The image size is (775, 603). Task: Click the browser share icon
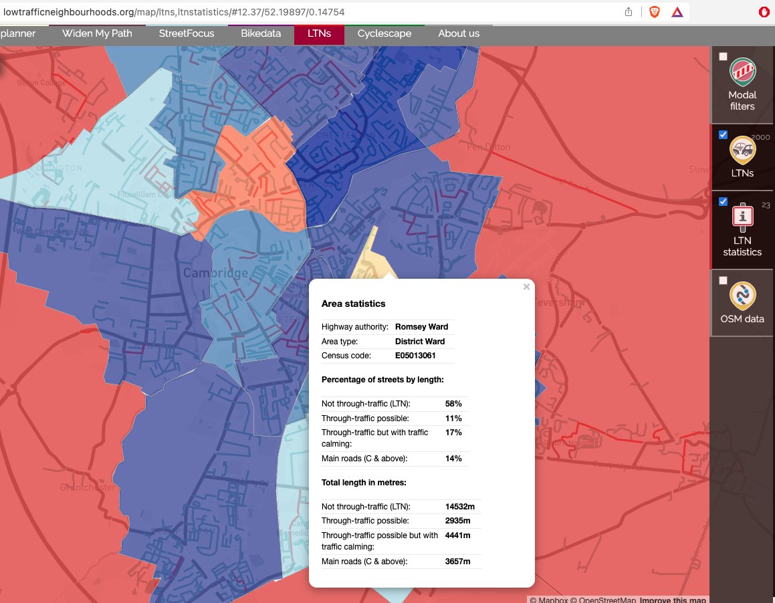click(628, 12)
